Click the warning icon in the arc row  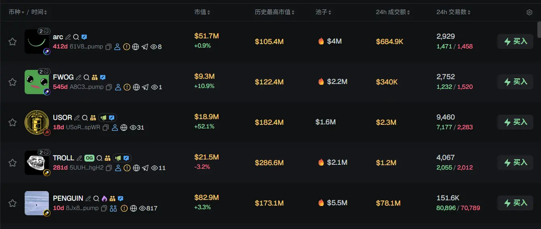pos(127,47)
